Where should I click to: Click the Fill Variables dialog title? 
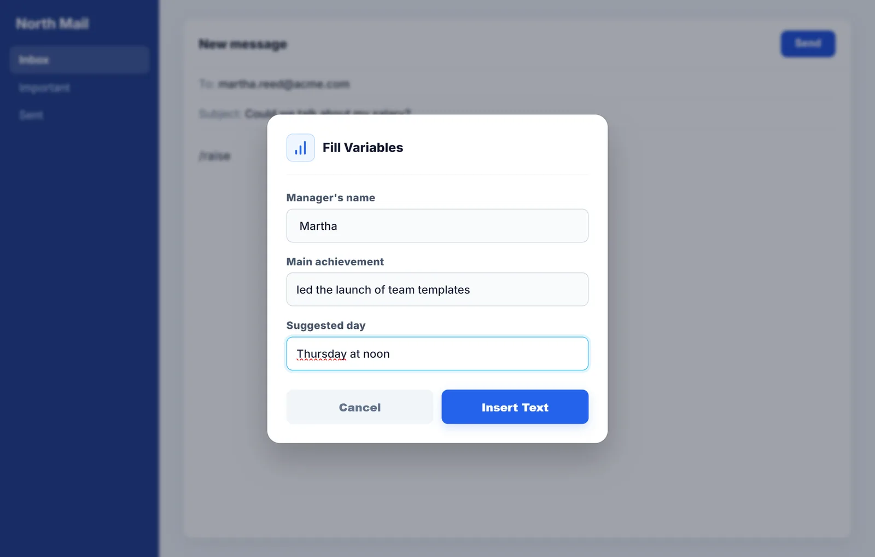(x=363, y=148)
